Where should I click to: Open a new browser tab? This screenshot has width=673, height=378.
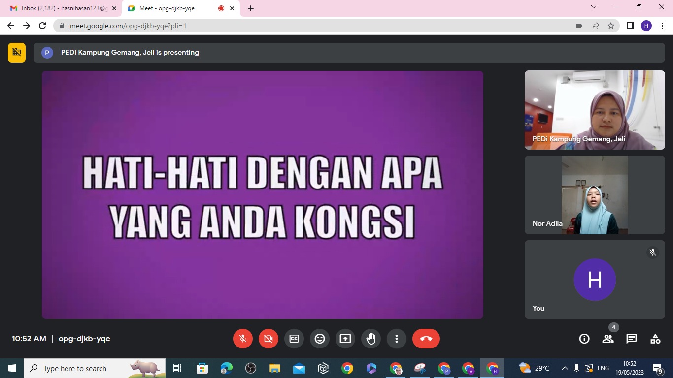point(251,8)
